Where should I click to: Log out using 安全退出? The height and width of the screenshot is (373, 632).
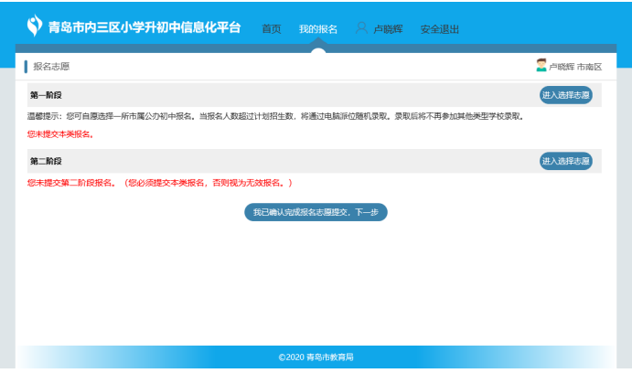coord(440,29)
